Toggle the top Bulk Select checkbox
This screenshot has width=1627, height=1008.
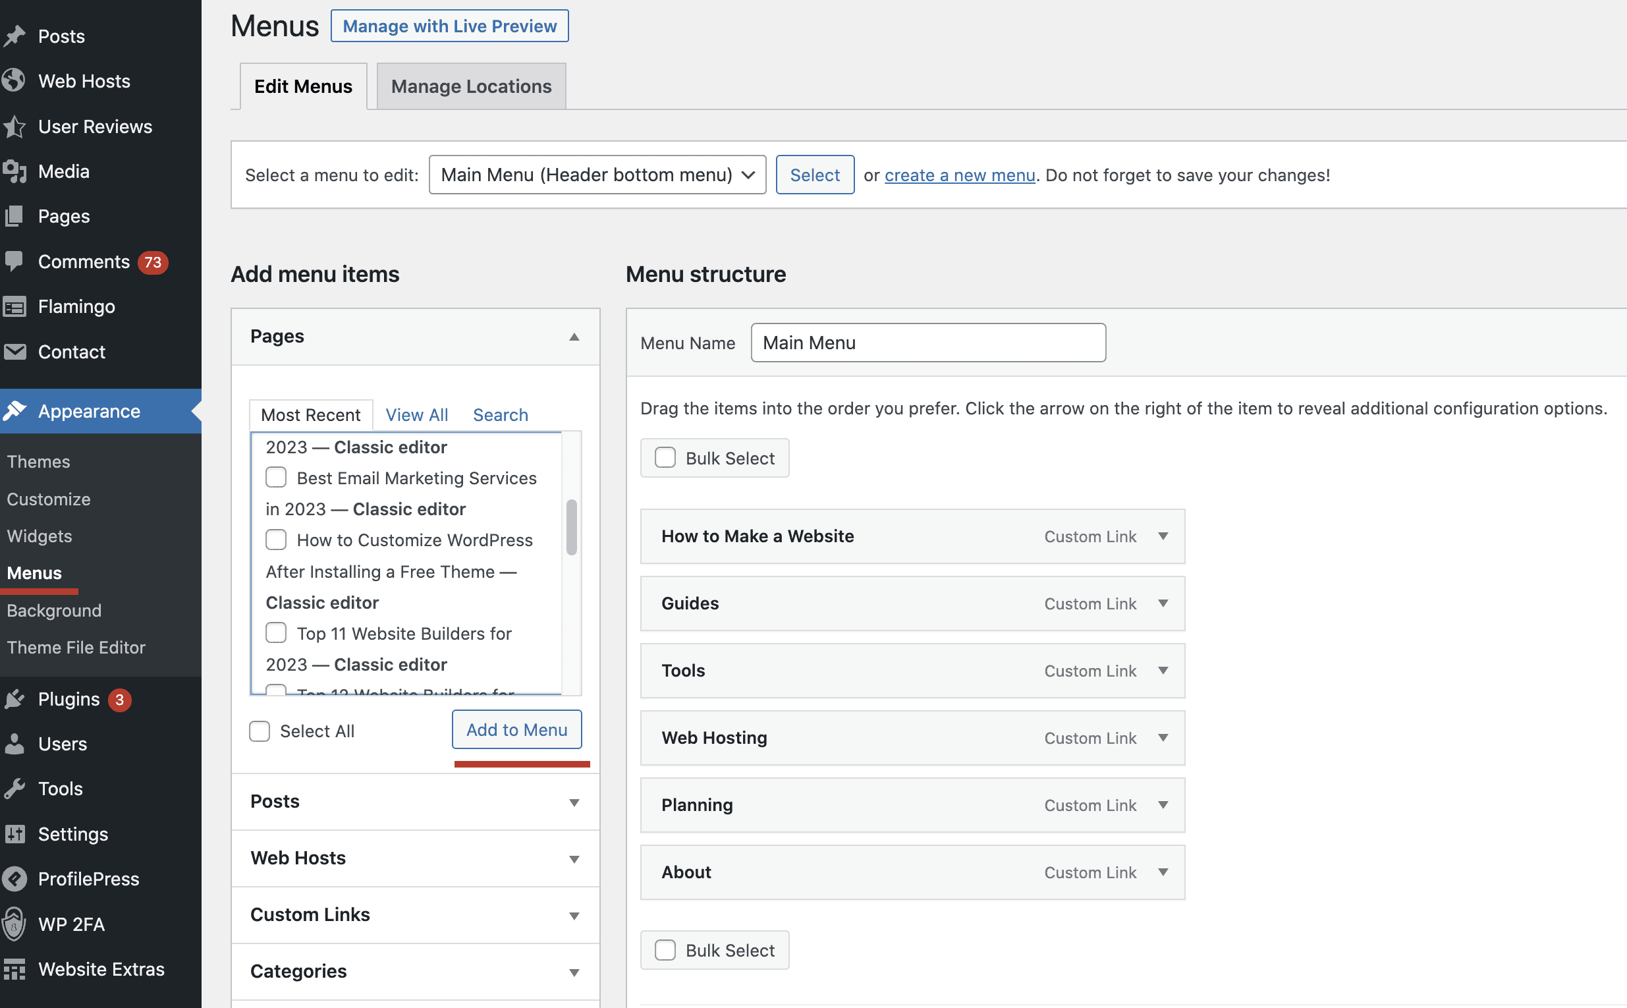click(x=665, y=458)
